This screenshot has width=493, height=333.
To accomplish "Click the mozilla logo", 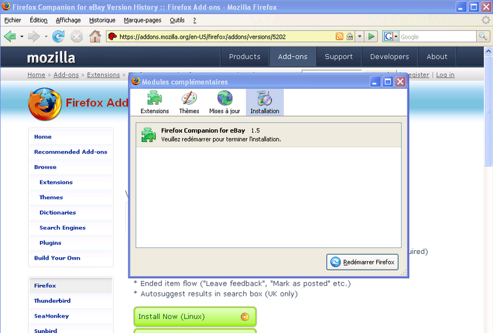I will (x=51, y=58).
